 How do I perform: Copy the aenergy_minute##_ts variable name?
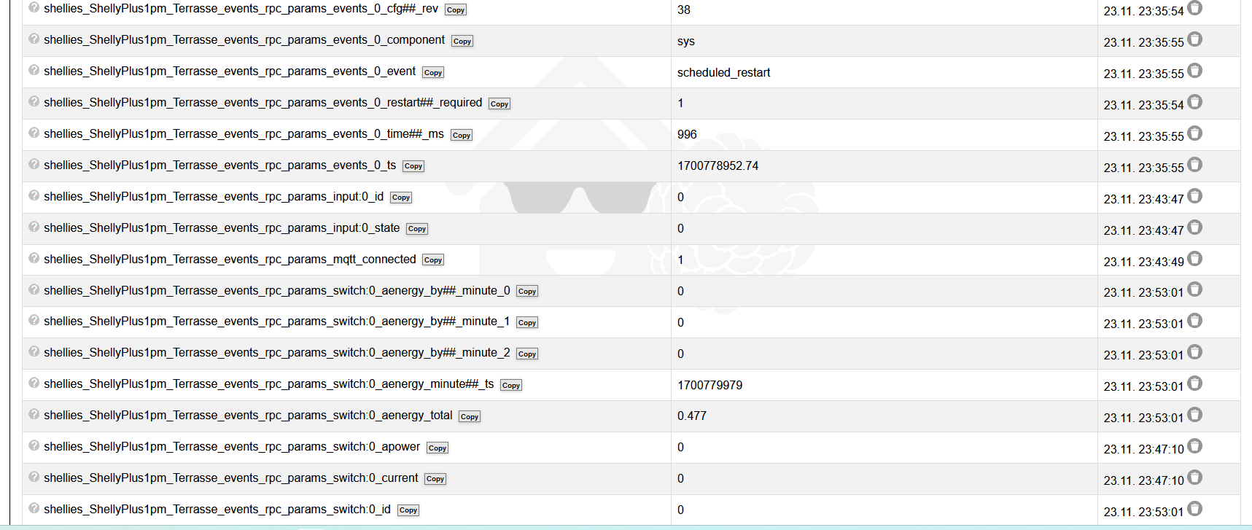click(x=511, y=386)
